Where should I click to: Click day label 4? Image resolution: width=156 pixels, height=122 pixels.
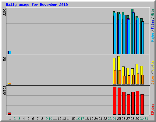coord(24,119)
